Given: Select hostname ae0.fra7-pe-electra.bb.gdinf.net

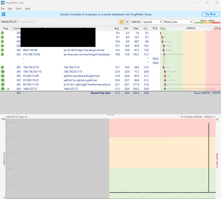Looking at the screenshot, I should click(x=82, y=76).
